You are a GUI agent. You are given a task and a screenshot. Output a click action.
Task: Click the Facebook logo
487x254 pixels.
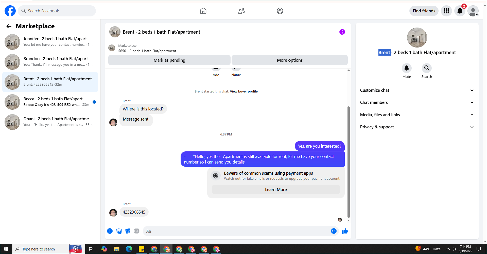coord(10,11)
